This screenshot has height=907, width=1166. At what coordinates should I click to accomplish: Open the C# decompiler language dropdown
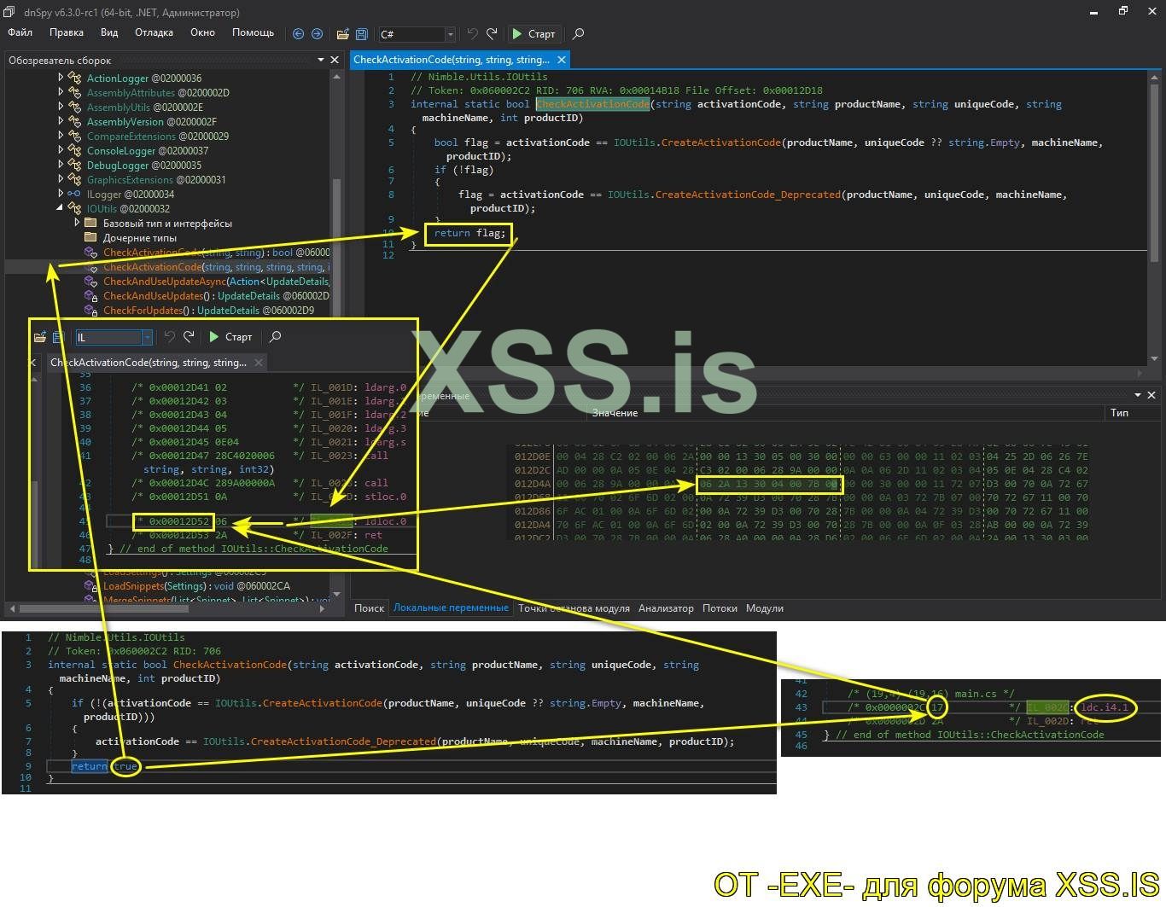[x=417, y=34]
